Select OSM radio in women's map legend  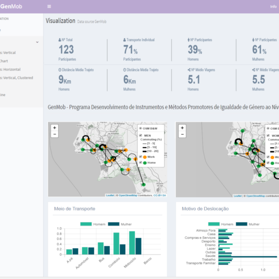(x=268, y=128)
